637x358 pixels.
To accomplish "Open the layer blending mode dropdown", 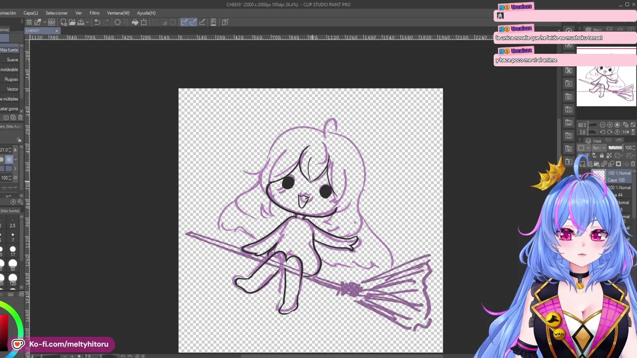I will (599, 148).
